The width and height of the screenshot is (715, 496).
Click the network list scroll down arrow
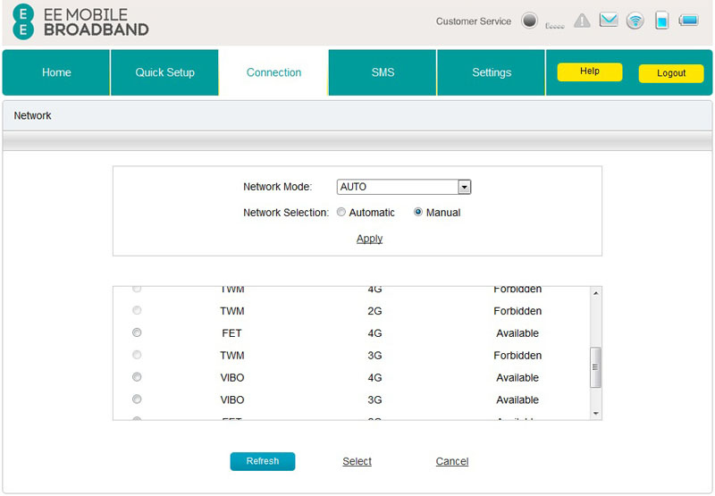tap(595, 414)
